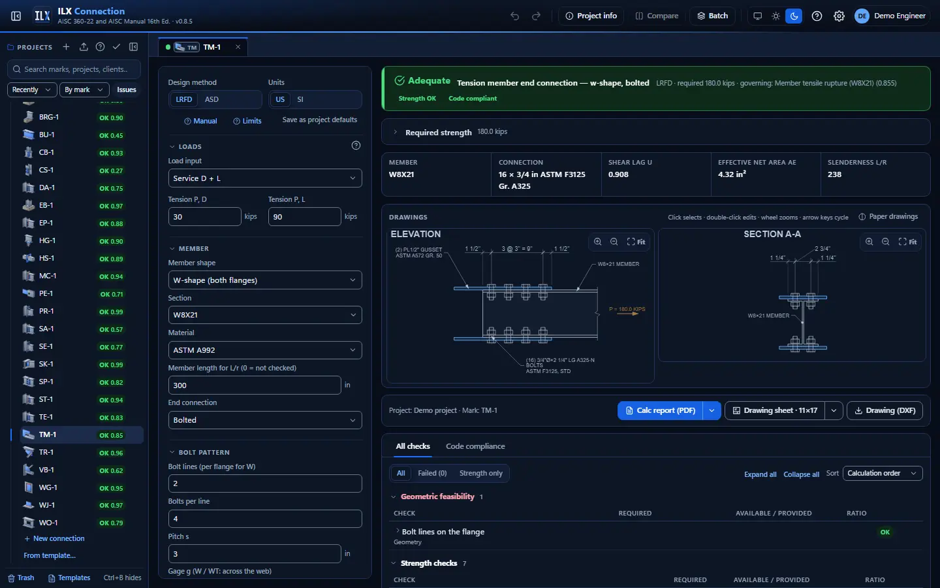Click Expand all checks link
The image size is (940, 588).
[x=760, y=474]
